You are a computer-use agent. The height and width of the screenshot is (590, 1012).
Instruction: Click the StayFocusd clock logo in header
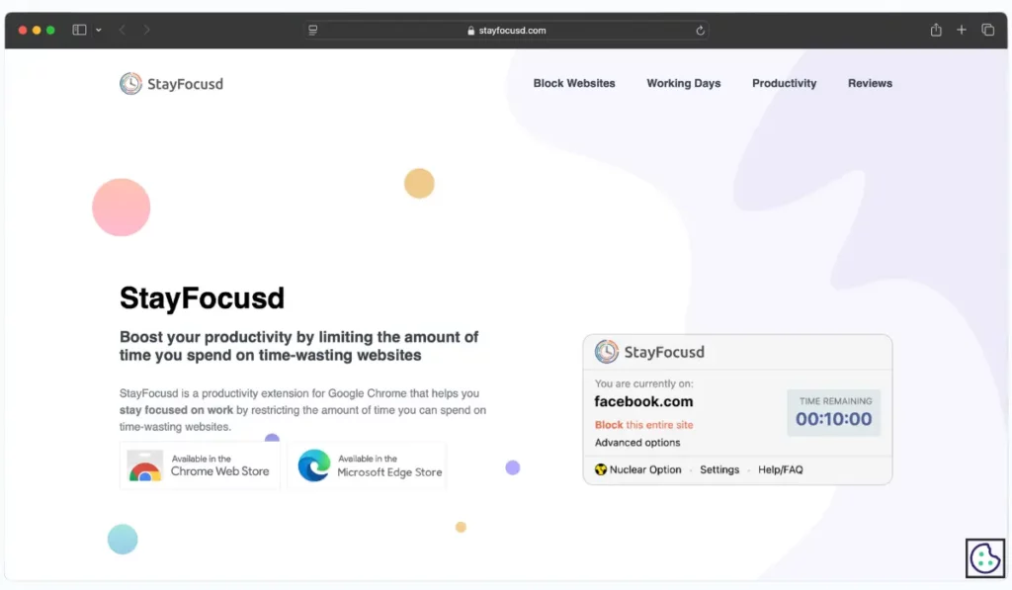tap(130, 83)
